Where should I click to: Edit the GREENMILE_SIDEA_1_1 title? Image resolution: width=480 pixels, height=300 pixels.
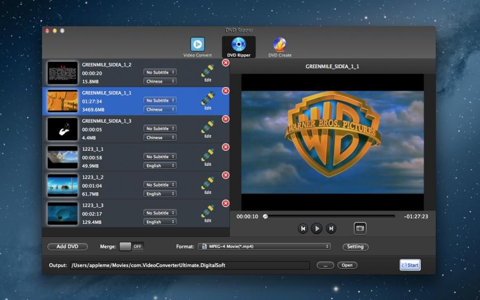[207, 101]
